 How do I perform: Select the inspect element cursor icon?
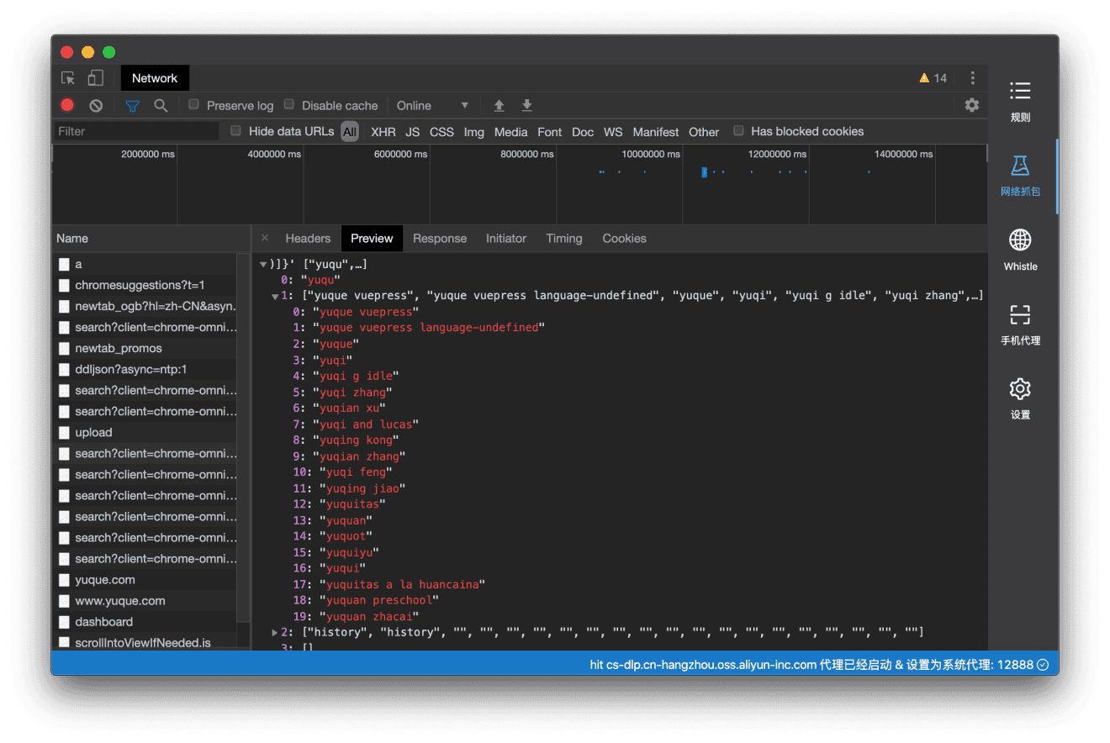pyautogui.click(x=67, y=77)
